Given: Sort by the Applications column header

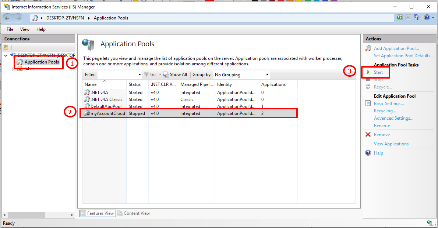Looking at the screenshot, I should click(278, 84).
